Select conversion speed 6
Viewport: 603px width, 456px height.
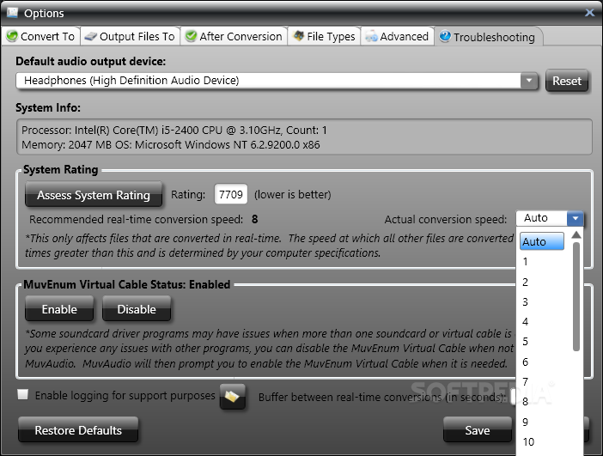pyautogui.click(x=542, y=362)
